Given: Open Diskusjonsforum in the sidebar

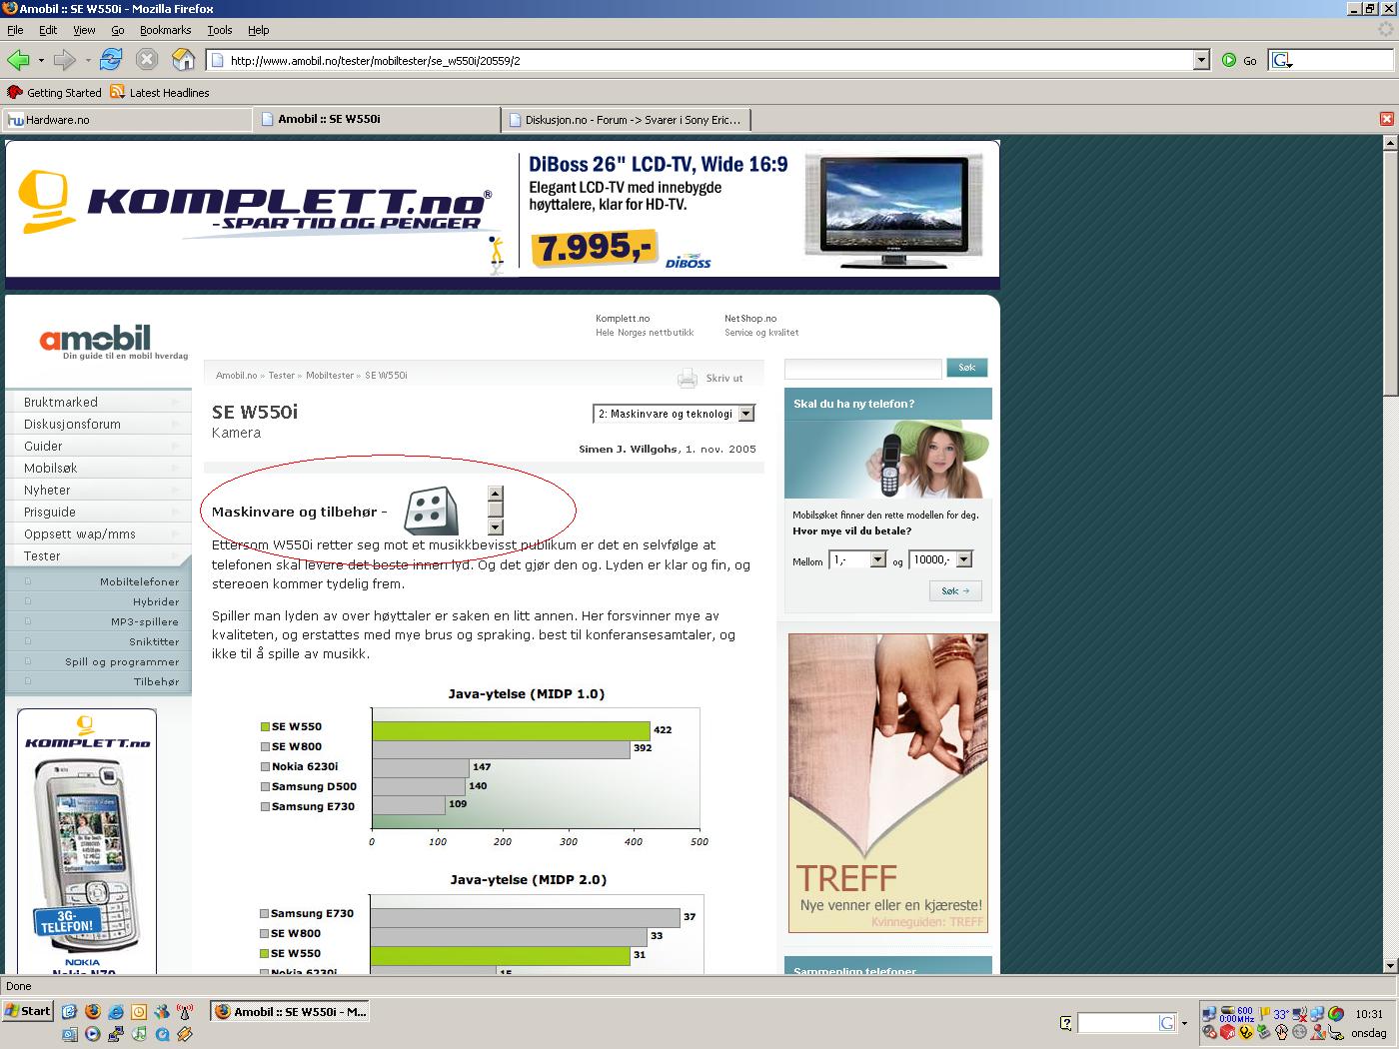Looking at the screenshot, I should (x=98, y=424).
